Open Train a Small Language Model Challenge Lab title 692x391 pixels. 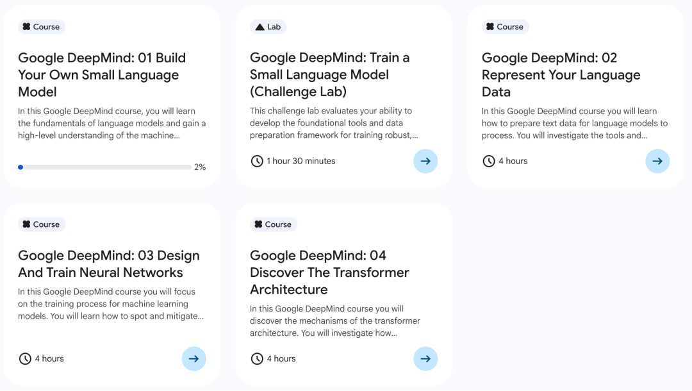coord(329,74)
